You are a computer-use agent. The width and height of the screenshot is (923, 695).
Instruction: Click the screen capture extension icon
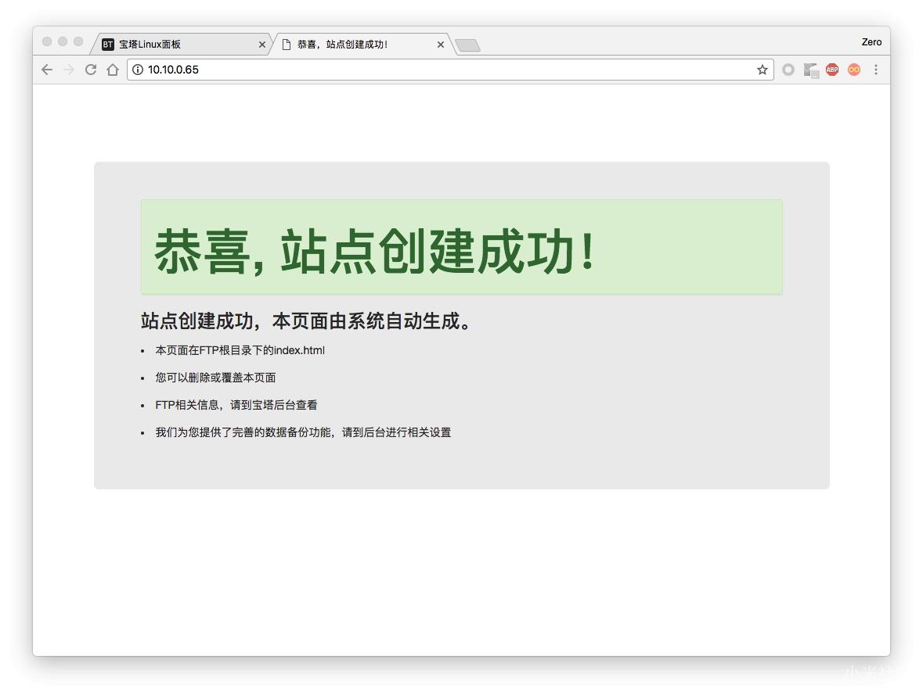[810, 70]
